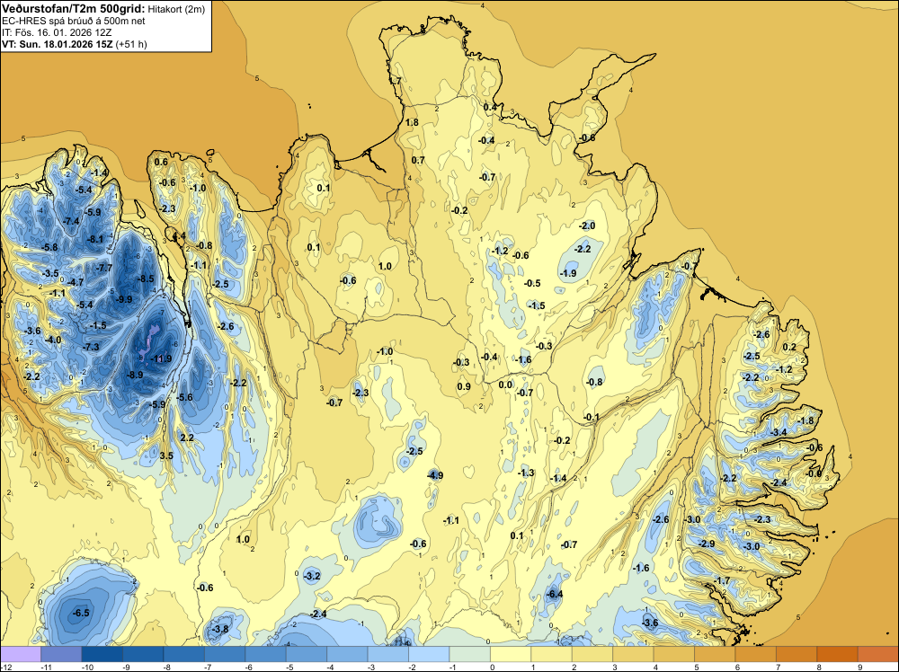The width and height of the screenshot is (899, 672).
Task: Click the 'IT: Fös. 16. 01. 2026 12Z' line
Action: [x=57, y=32]
